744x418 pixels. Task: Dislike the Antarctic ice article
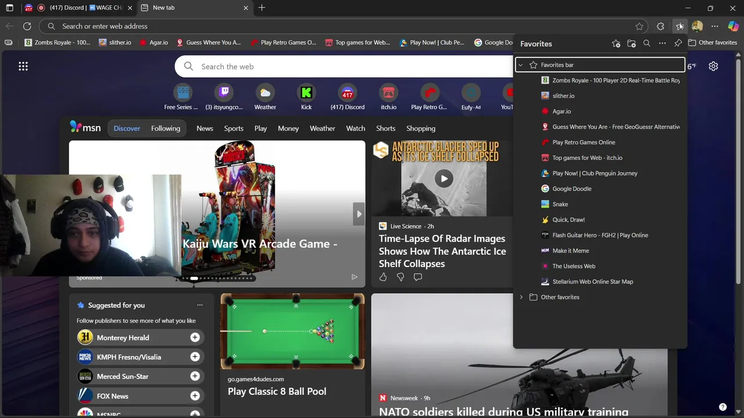[400, 277]
